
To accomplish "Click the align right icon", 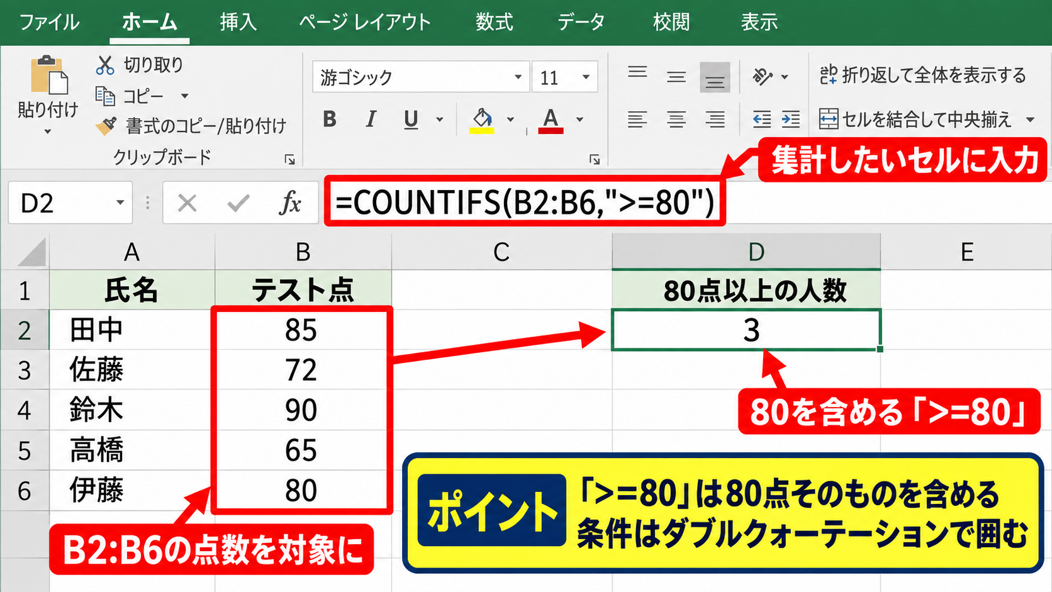I will point(715,119).
